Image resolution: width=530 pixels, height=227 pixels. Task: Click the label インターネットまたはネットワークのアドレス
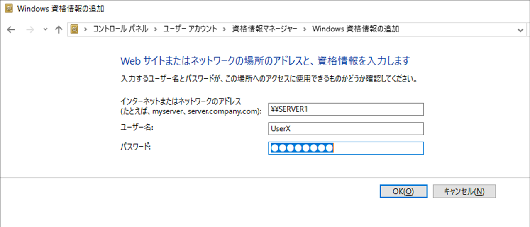pyautogui.click(x=181, y=101)
